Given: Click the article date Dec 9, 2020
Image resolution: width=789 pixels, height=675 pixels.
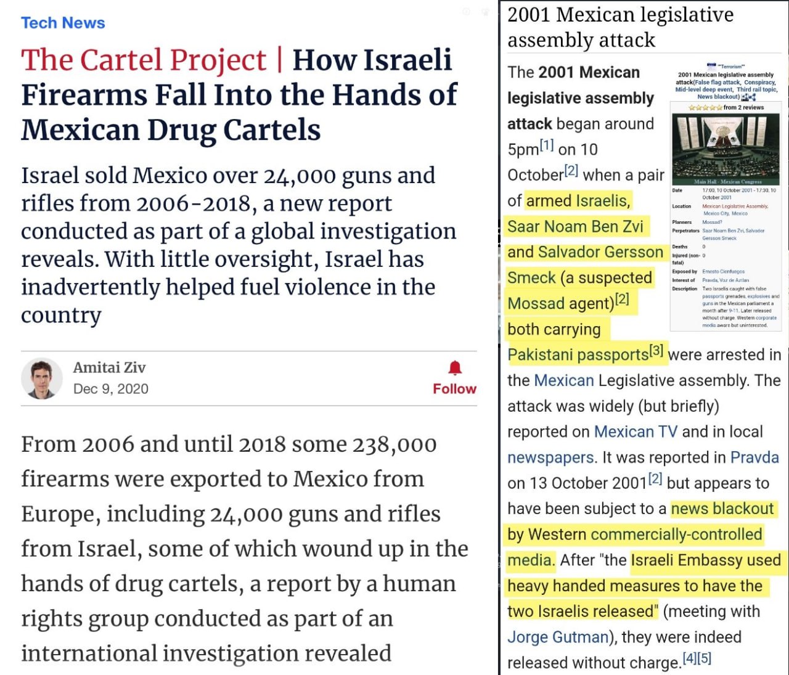Looking at the screenshot, I should tap(111, 389).
